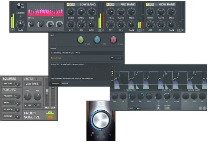The width and height of the screenshot is (208, 142).
Task: Click the Formula input field
Action: (x=86, y=53)
